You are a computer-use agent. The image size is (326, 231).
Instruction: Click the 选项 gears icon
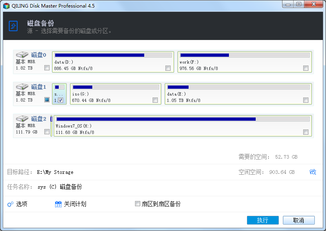(10, 204)
